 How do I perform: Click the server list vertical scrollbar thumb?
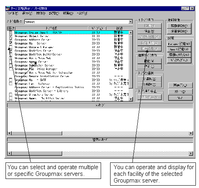(131, 61)
